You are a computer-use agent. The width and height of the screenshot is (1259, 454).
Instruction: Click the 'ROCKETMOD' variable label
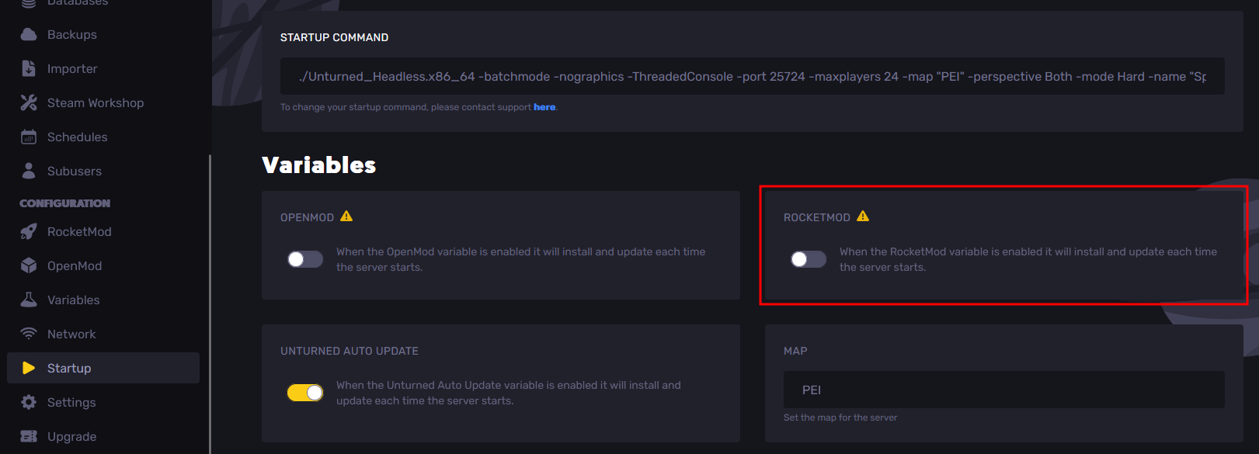(x=817, y=217)
